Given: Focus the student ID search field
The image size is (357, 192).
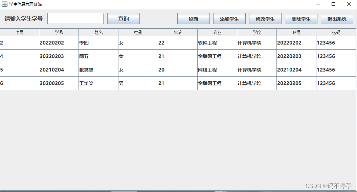Looking at the screenshot, I should click(x=75, y=18).
